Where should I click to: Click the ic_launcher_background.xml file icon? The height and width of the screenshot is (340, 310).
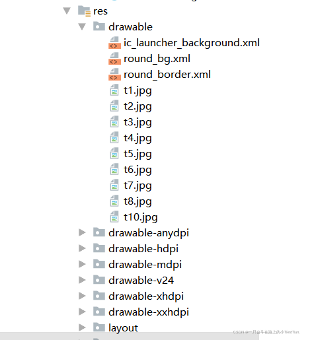pyautogui.click(x=114, y=43)
